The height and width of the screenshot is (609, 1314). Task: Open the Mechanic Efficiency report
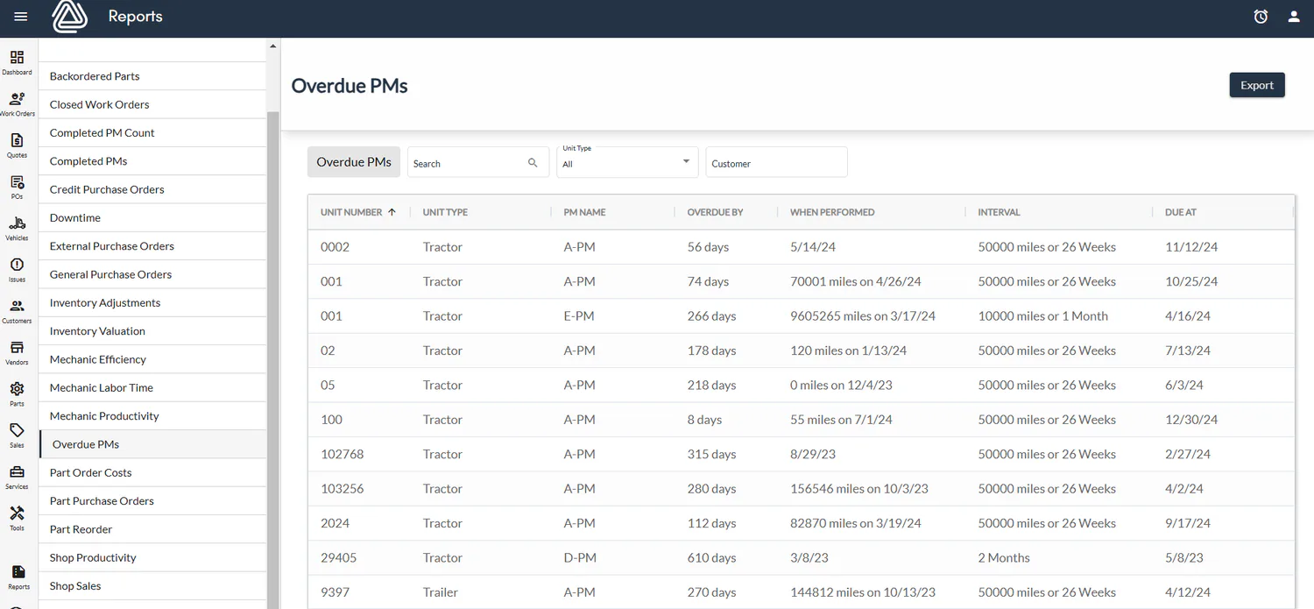coord(152,359)
